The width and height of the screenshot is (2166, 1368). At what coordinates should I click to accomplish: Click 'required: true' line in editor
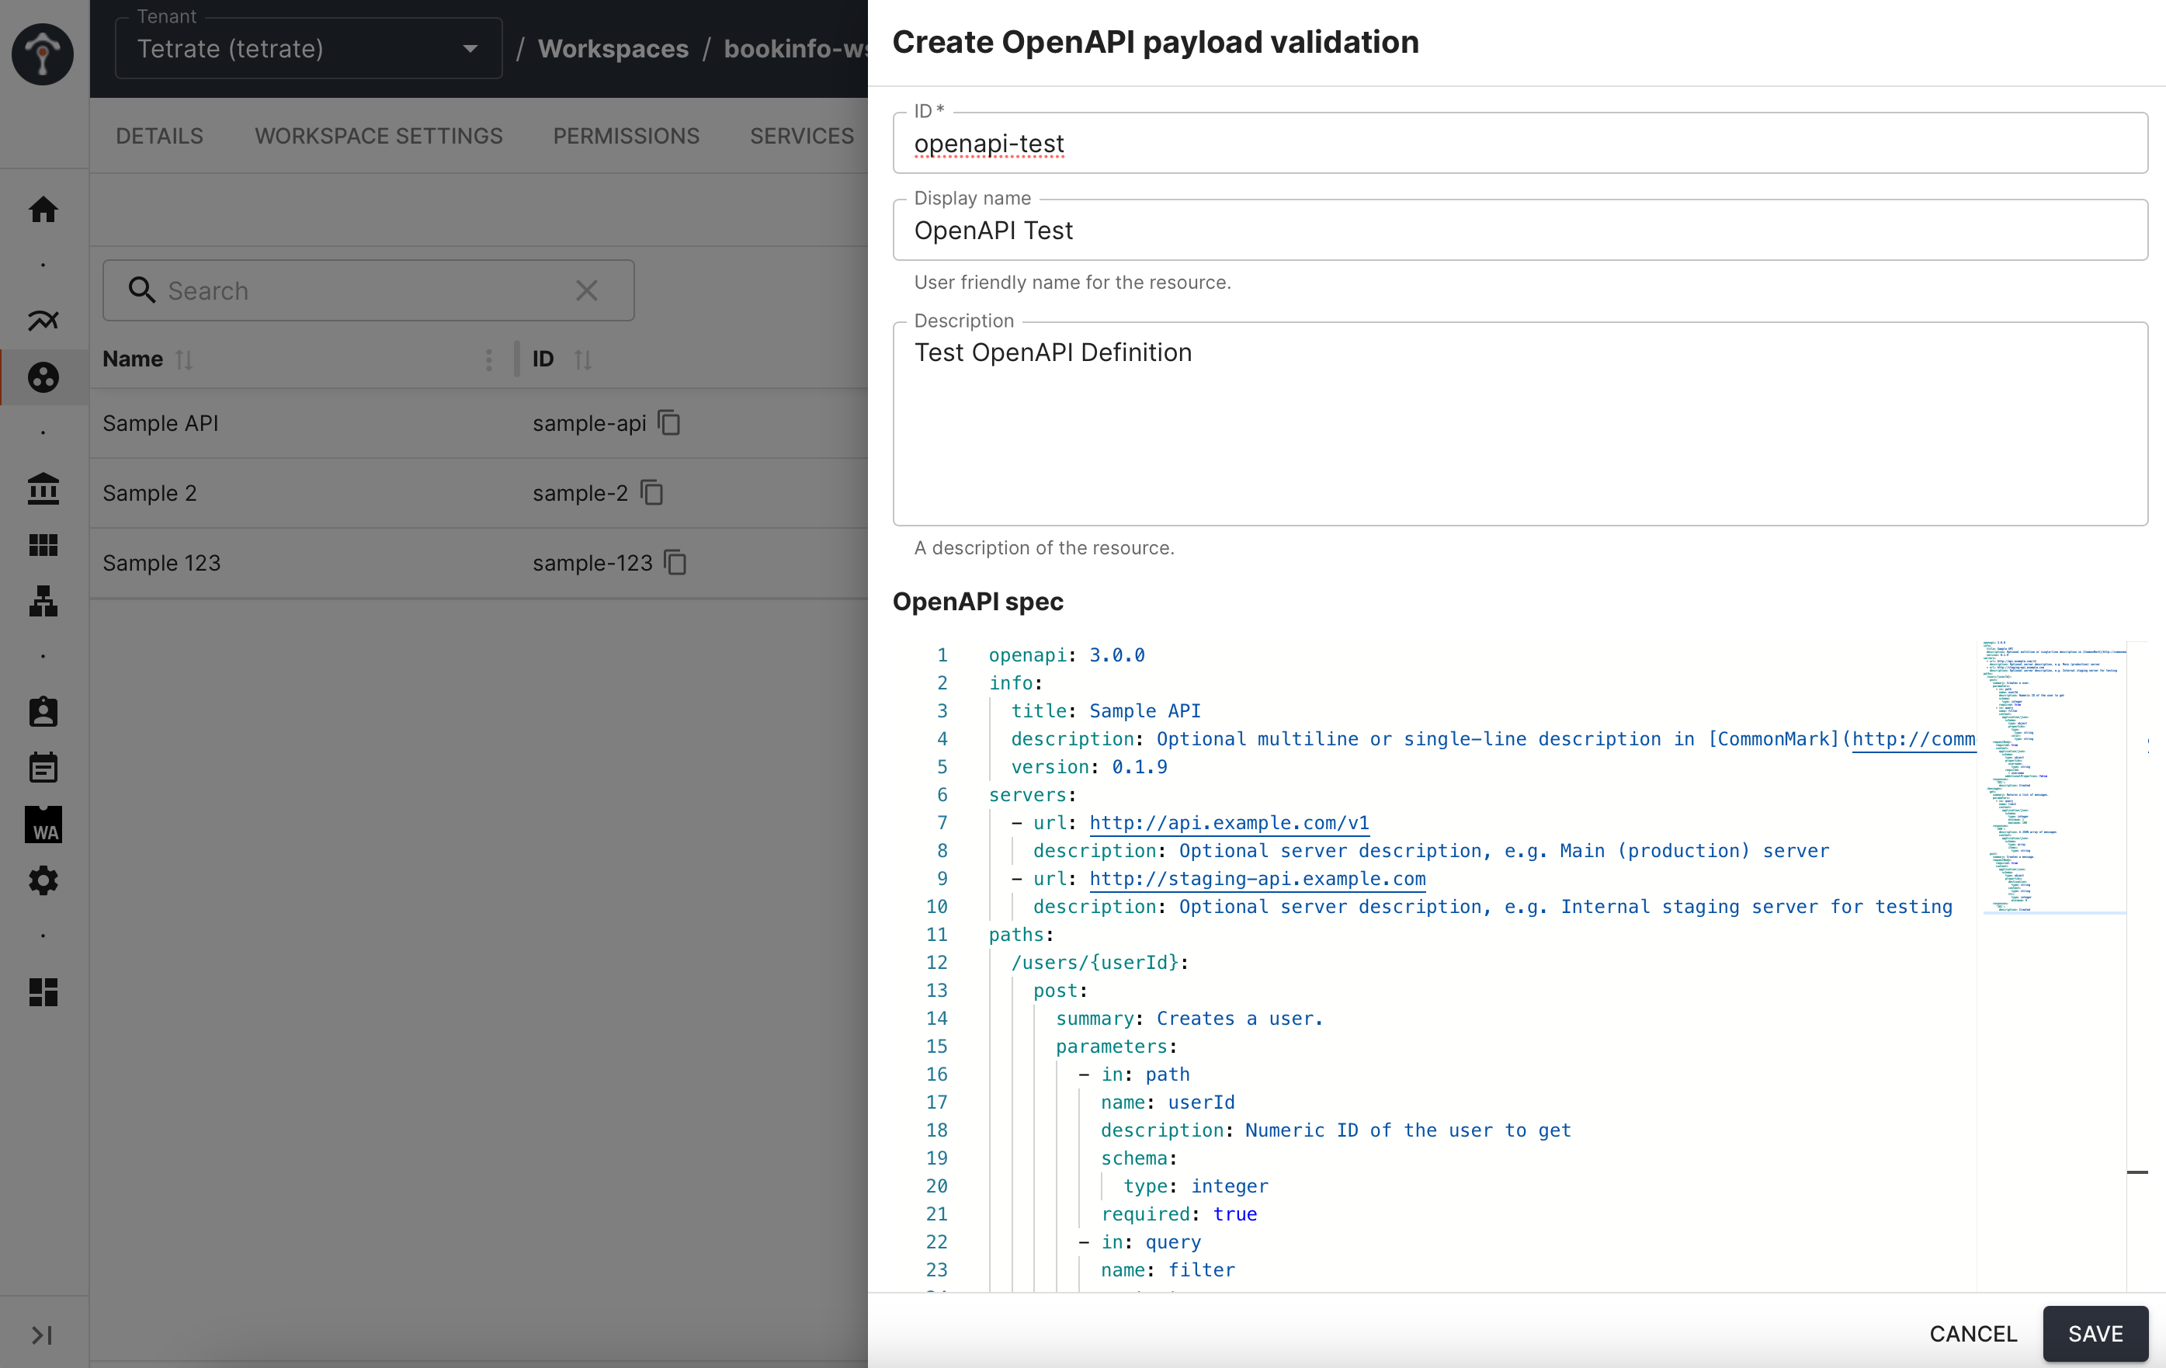pos(1178,1214)
